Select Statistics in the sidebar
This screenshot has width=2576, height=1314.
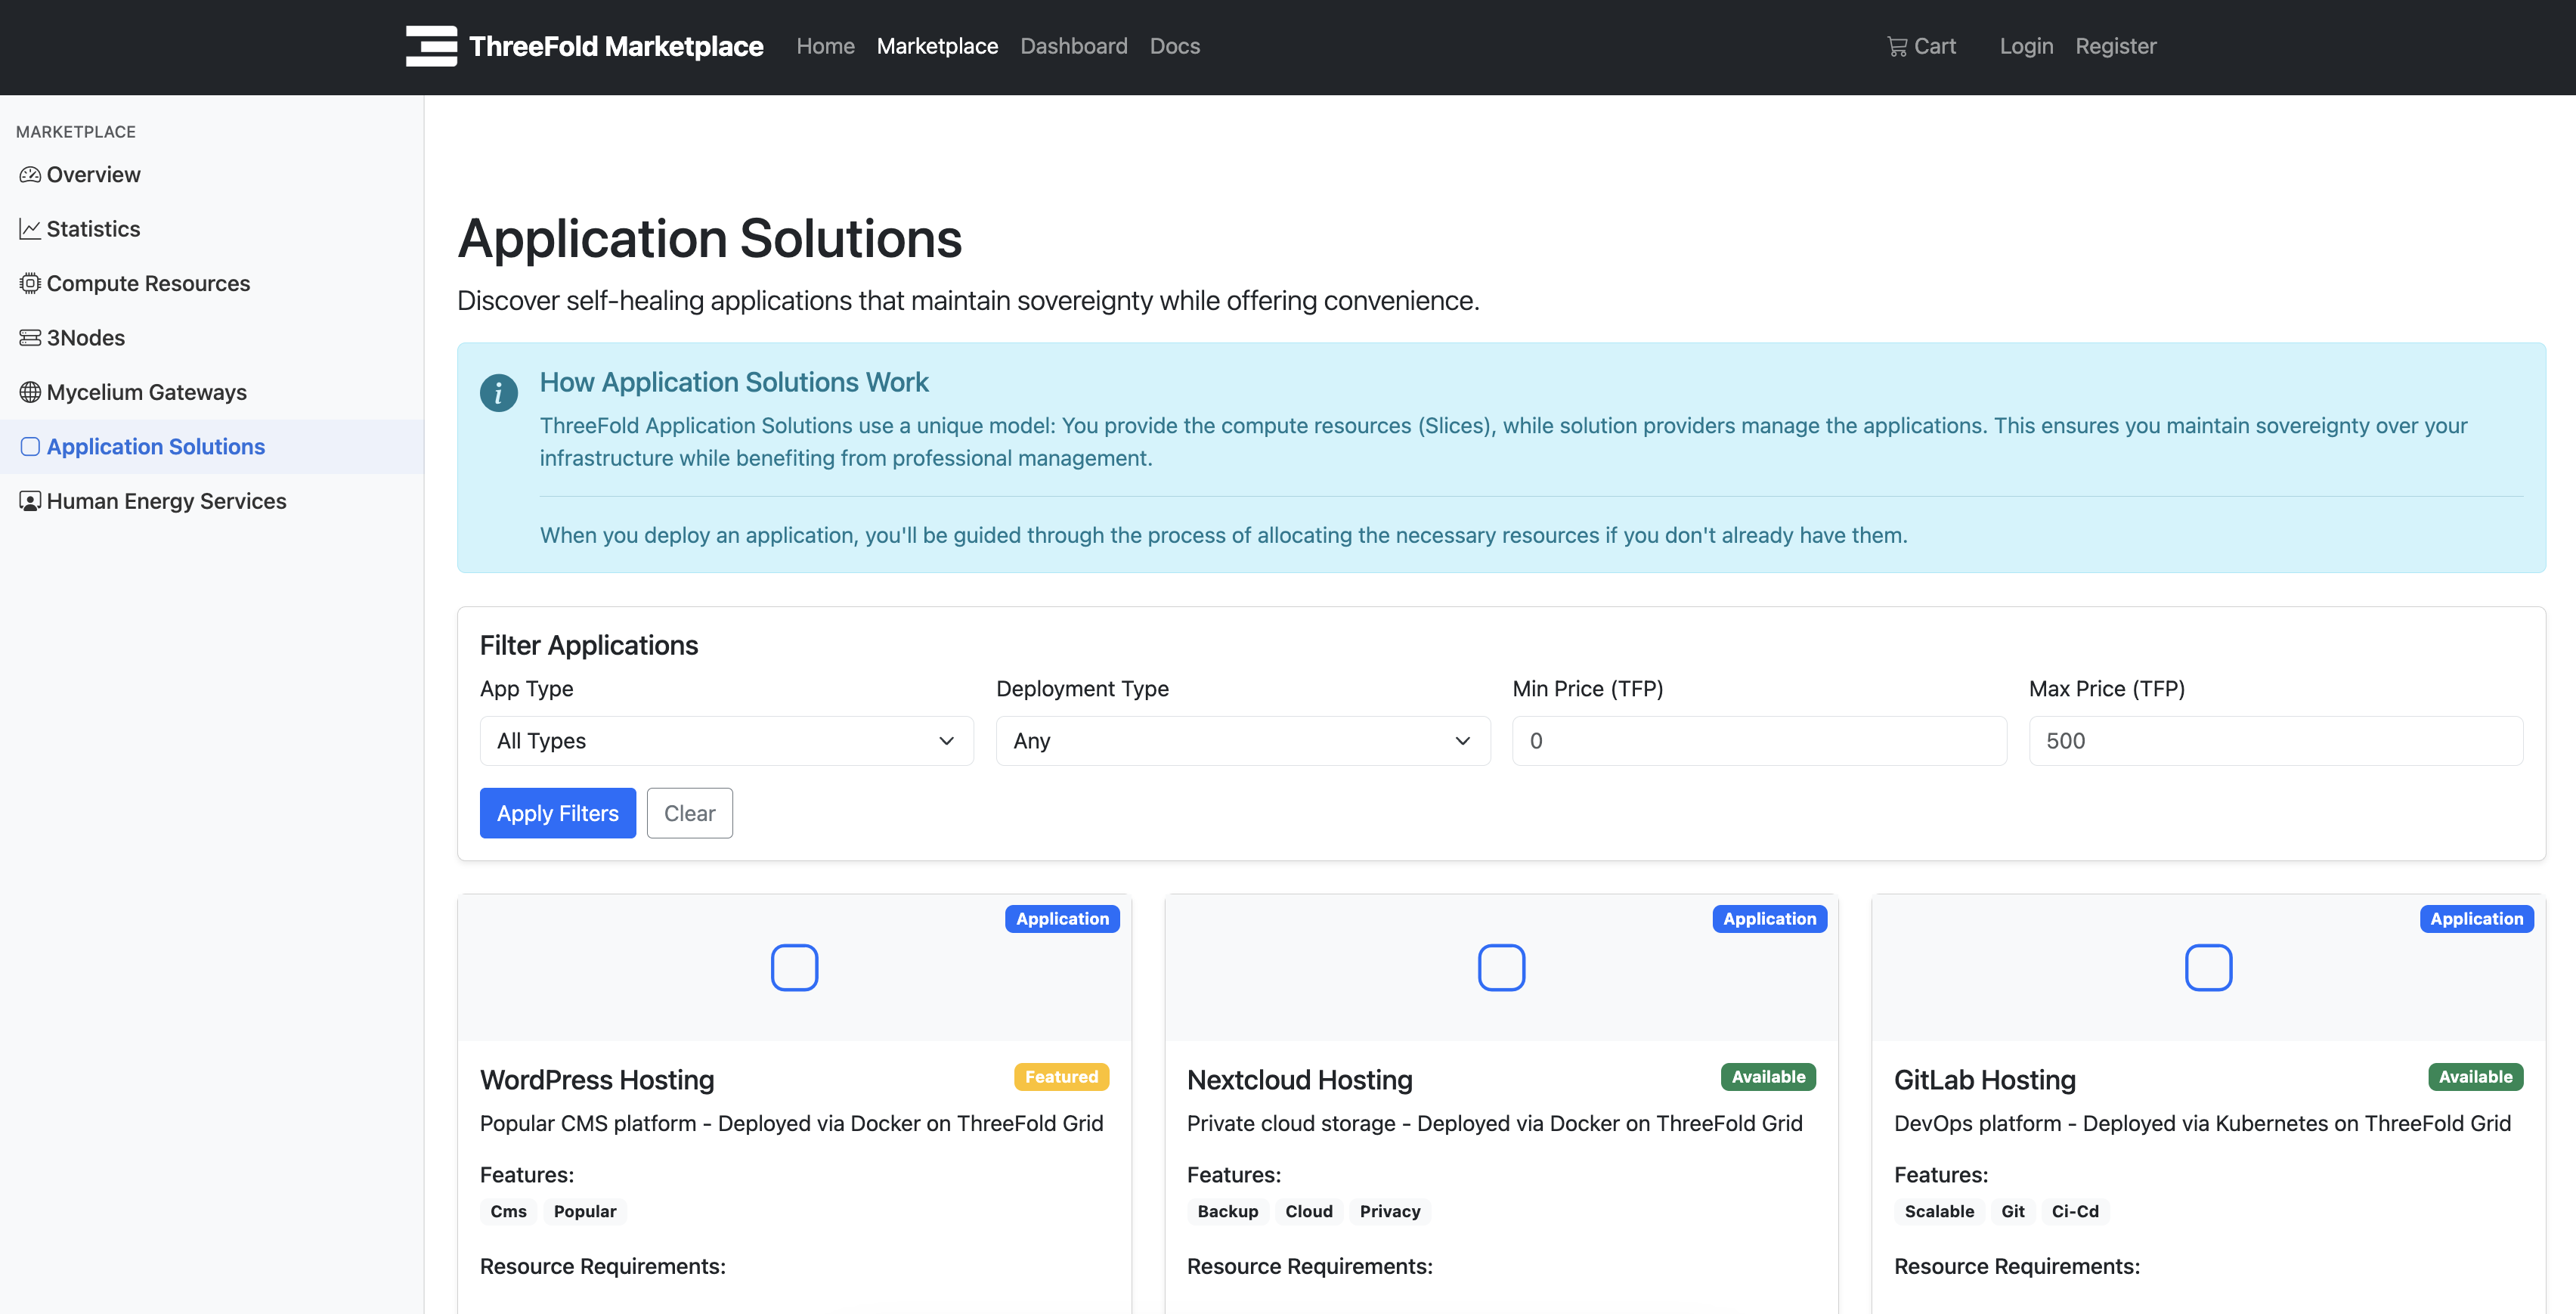(x=212, y=229)
